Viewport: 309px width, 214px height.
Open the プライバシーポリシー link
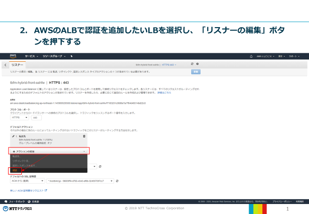click(x=282, y=202)
